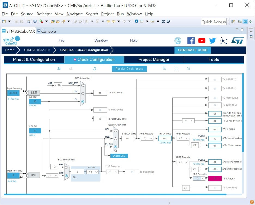Click the four-arrows fullscreen toolbar icon
The height and width of the screenshot is (205, 255).
pos(163,21)
